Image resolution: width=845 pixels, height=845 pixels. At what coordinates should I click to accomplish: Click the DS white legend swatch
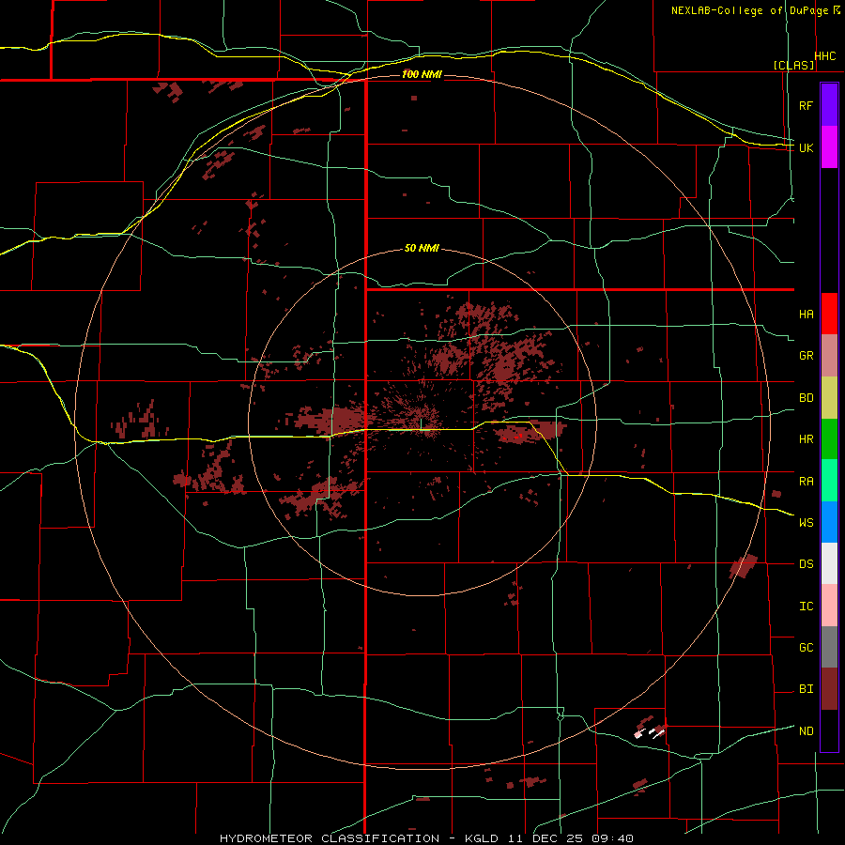(829, 563)
